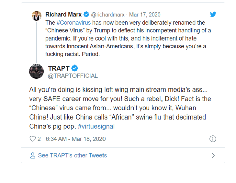Click the Twitter bird logo icon

point(213,15)
